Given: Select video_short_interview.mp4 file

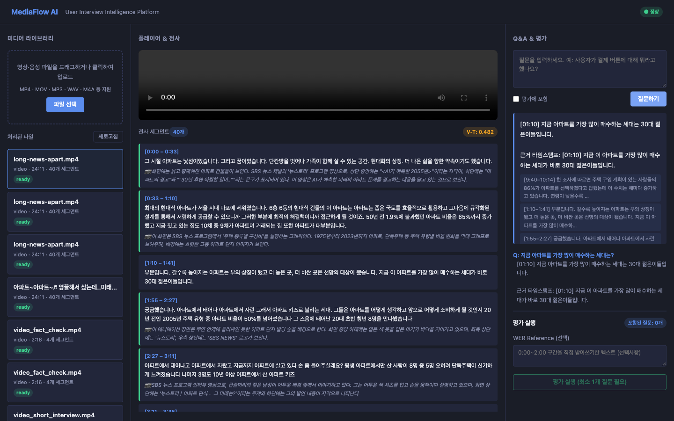Looking at the screenshot, I should 65,414.
